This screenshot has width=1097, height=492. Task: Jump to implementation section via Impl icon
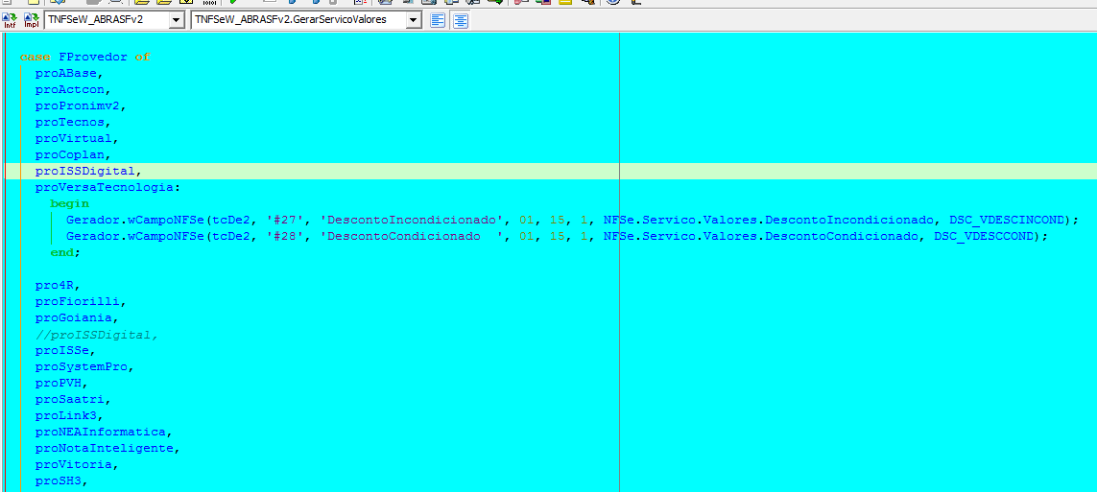pyautogui.click(x=32, y=20)
